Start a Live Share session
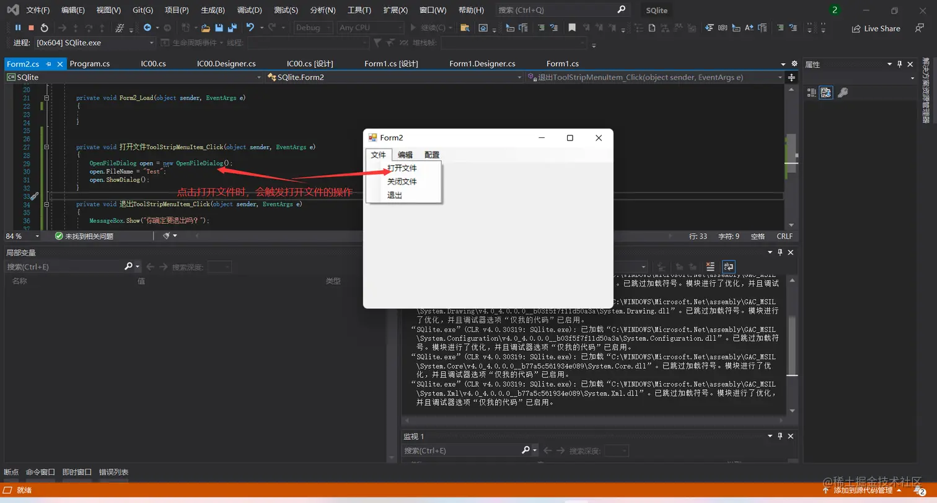Image resolution: width=937 pixels, height=503 pixels. click(x=876, y=28)
